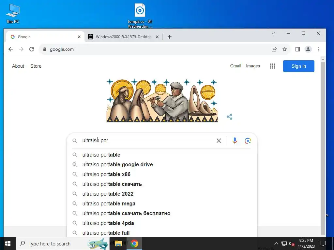This screenshot has height=250, width=334.
Task: Click Chrome icon in taskbar
Action: [134, 243]
